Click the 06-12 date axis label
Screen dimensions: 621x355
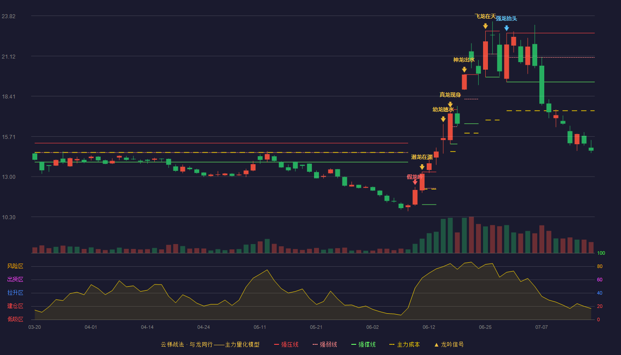pos(429,327)
